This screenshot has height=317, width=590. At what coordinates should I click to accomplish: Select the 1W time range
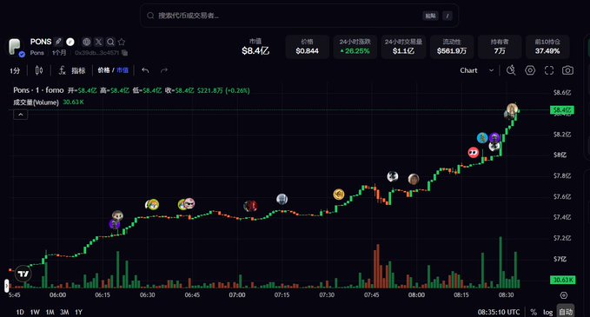(x=35, y=312)
